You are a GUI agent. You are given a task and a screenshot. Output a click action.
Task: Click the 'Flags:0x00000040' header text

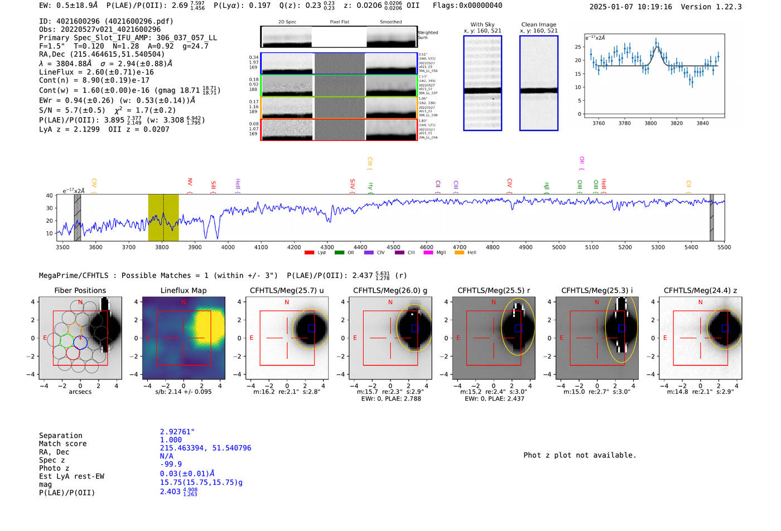click(x=467, y=6)
